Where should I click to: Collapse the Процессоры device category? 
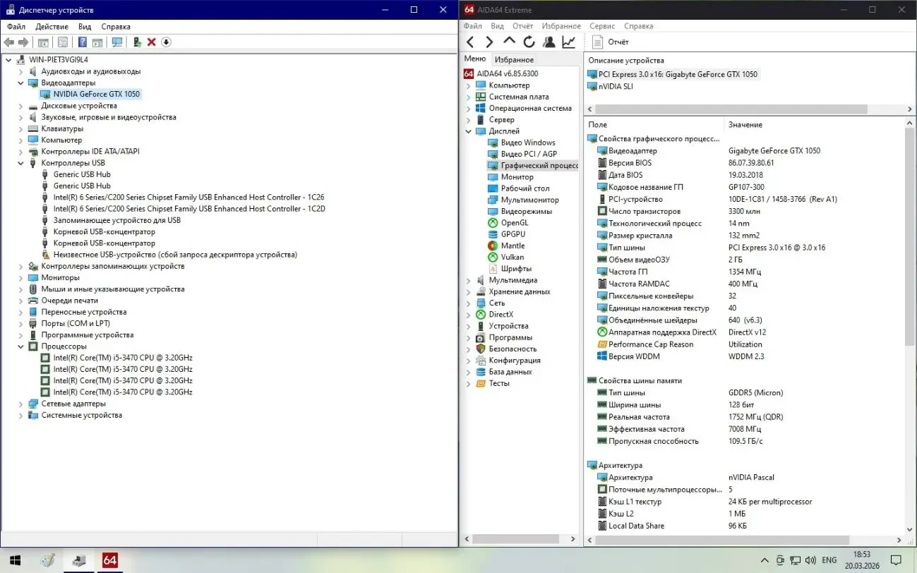[22, 346]
